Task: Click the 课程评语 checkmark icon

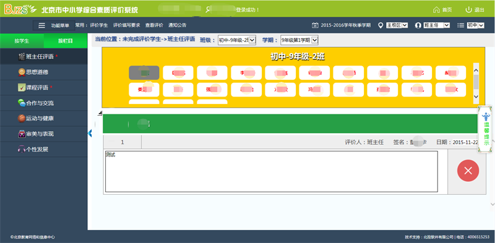Action: pyautogui.click(x=22, y=88)
